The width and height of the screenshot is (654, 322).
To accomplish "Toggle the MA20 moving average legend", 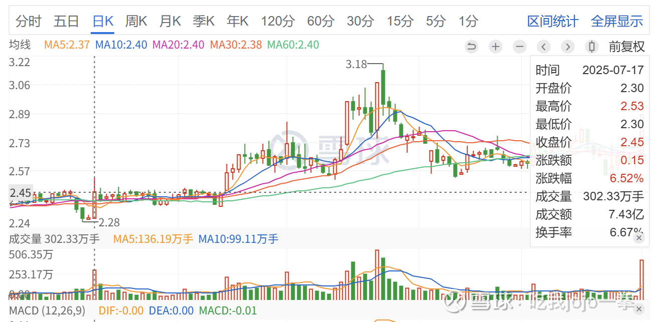I will click(178, 45).
